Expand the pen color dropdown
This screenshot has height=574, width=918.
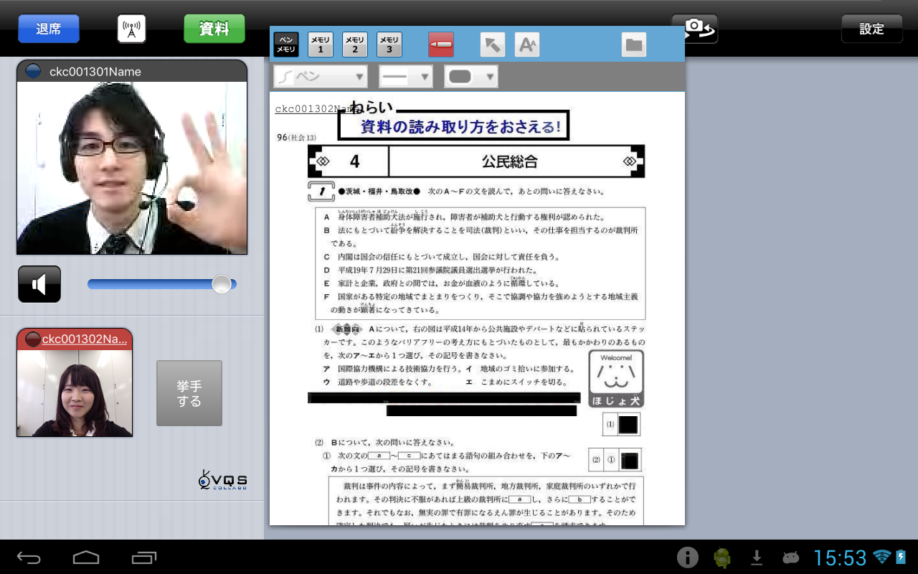471,77
